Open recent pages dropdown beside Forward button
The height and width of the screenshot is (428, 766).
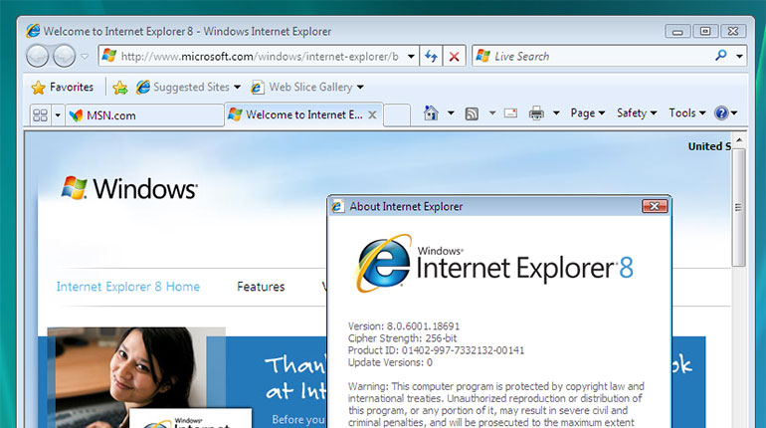85,56
